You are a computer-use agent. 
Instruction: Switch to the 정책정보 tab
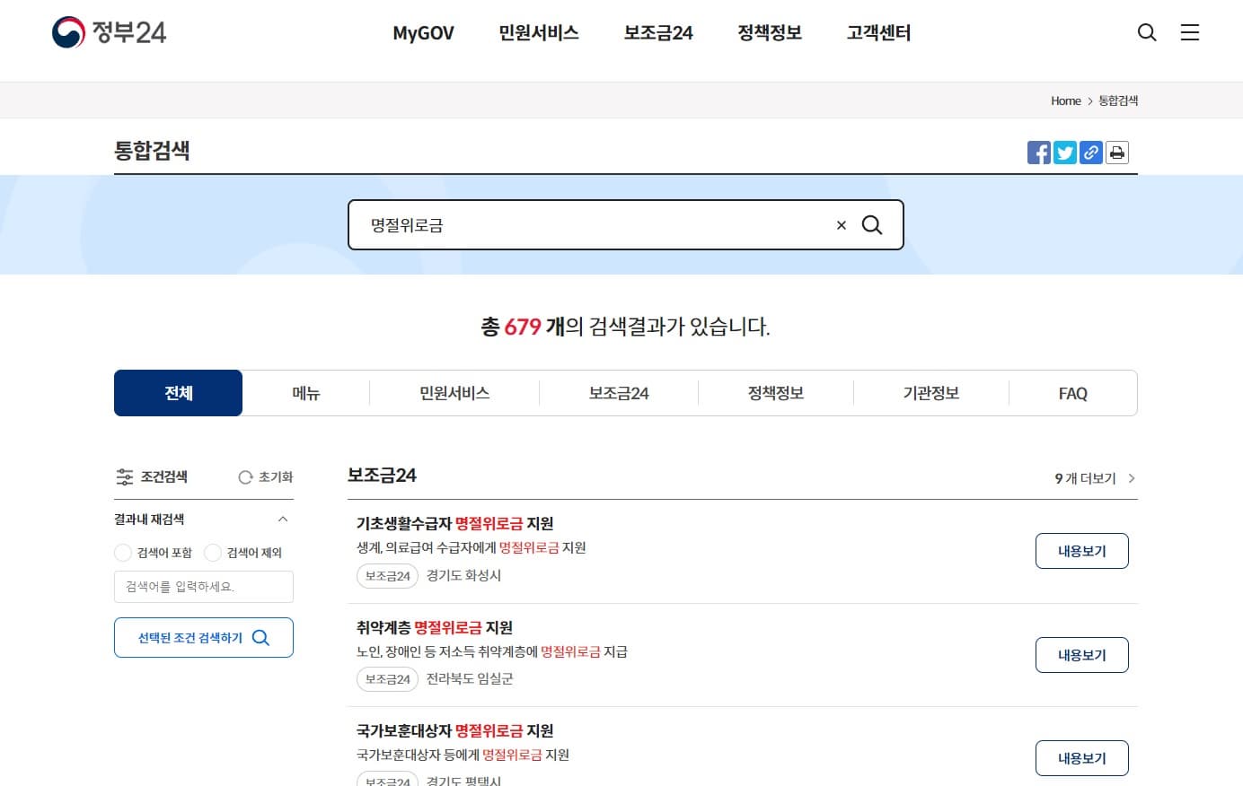point(775,393)
